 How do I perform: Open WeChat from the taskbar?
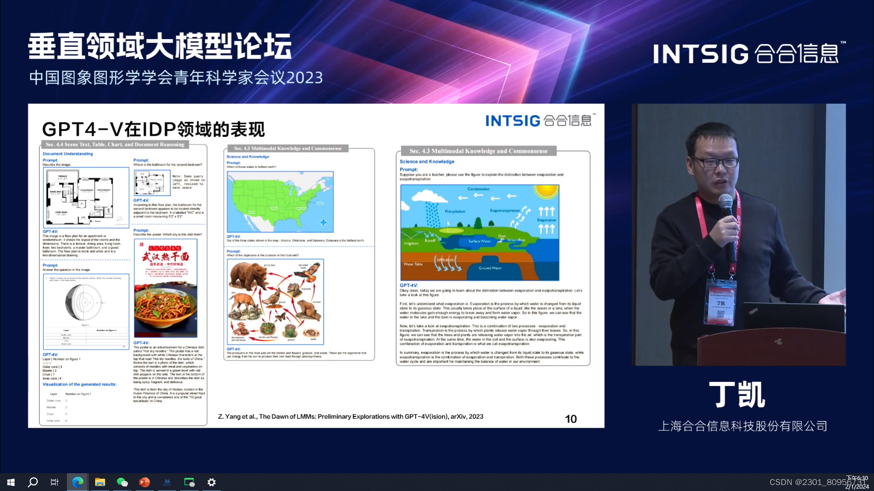click(x=122, y=482)
